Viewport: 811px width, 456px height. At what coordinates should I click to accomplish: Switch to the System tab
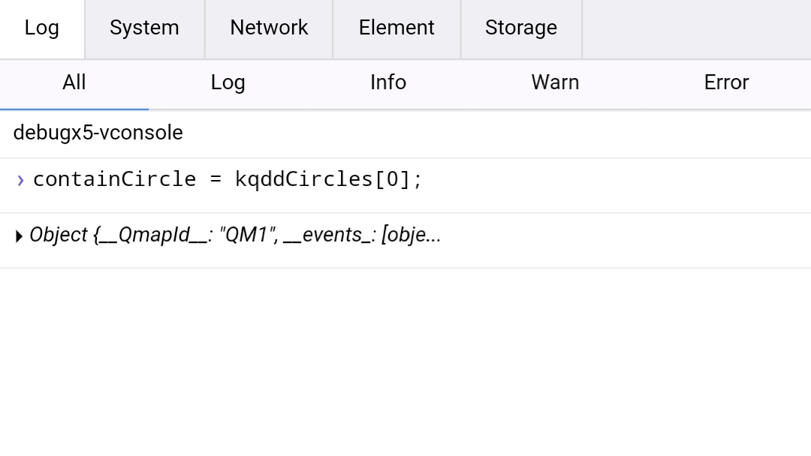click(x=144, y=28)
